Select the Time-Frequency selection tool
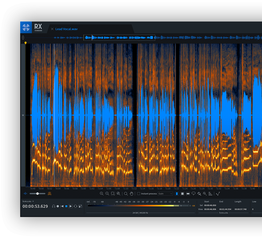Image resolution: width=262 pixels, height=238 pixels. (182, 194)
